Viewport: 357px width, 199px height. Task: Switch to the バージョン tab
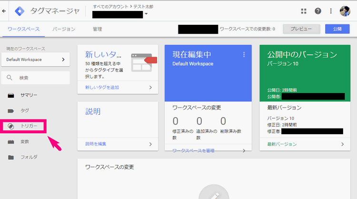click(64, 29)
